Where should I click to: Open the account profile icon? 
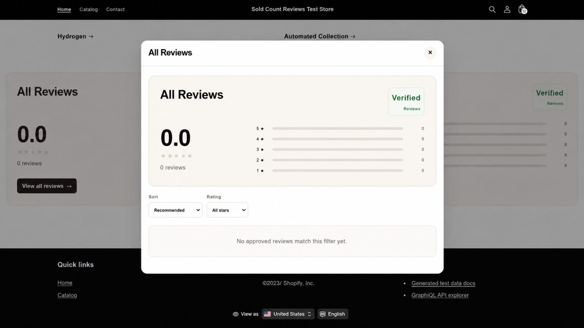pos(507,9)
